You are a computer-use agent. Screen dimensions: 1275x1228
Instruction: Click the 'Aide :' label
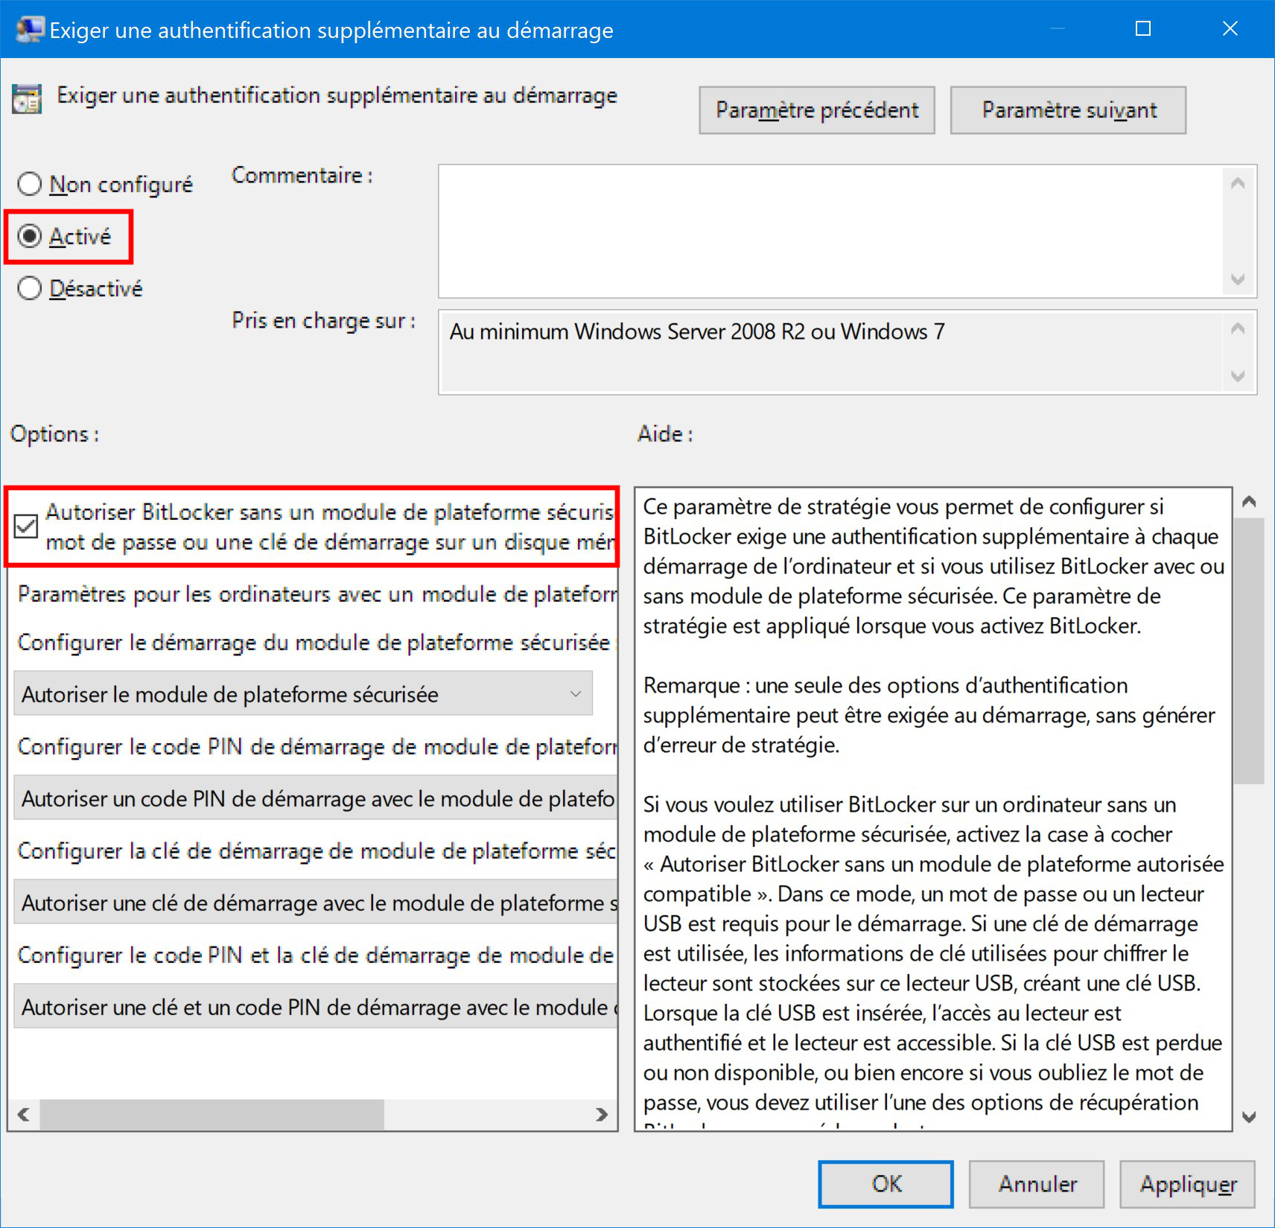665,434
